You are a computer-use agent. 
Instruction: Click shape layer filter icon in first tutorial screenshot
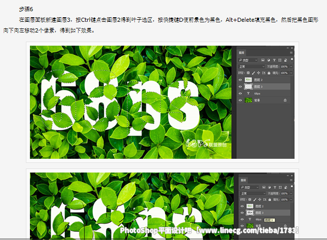(280, 60)
